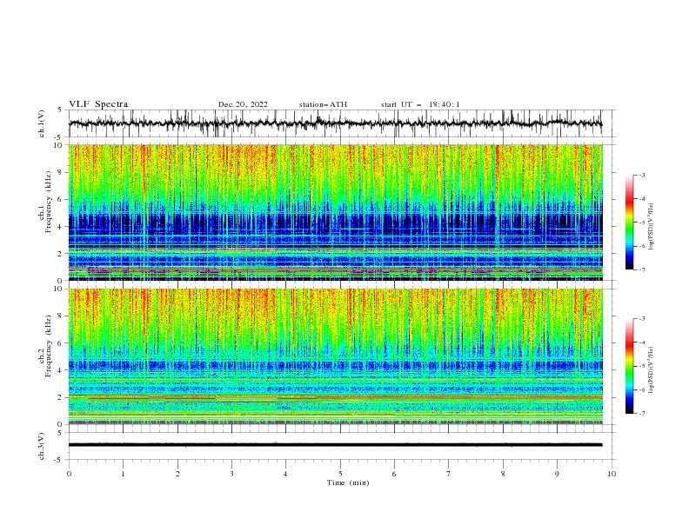Click lower colorbar "log(PSD)(V²/Hz)" label
The image size is (689, 532).
pos(651,370)
